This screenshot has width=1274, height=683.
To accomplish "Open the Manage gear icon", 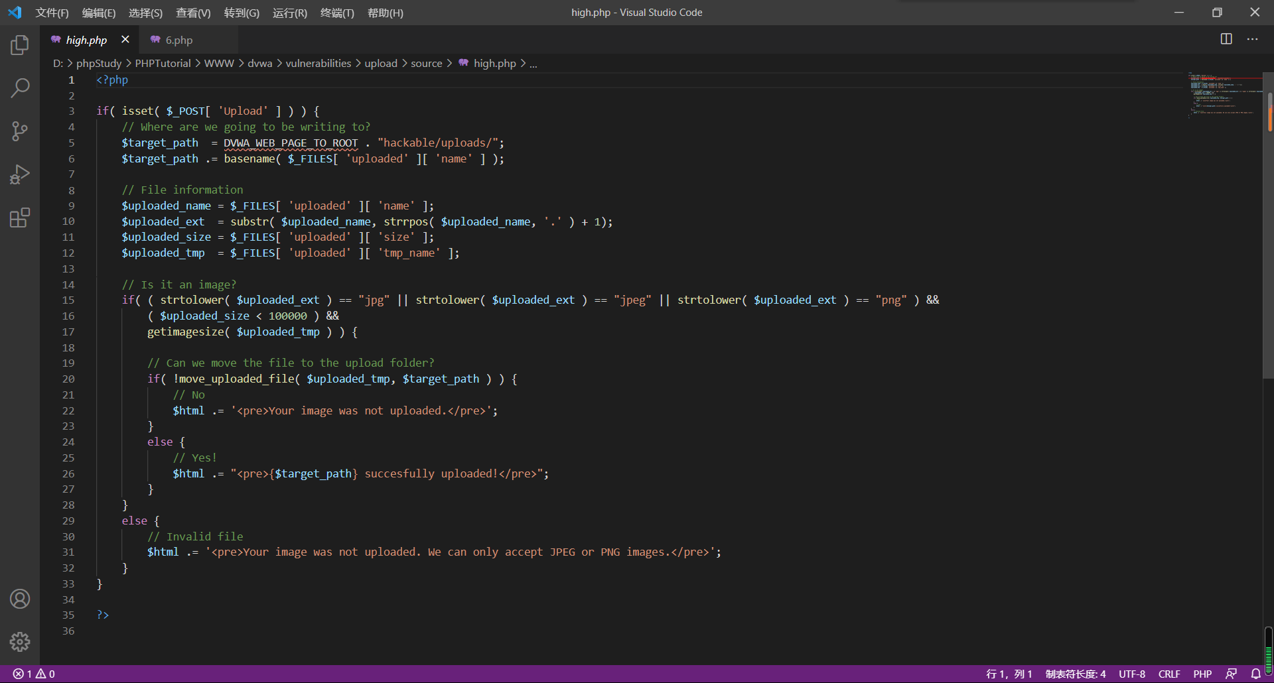I will [x=20, y=641].
